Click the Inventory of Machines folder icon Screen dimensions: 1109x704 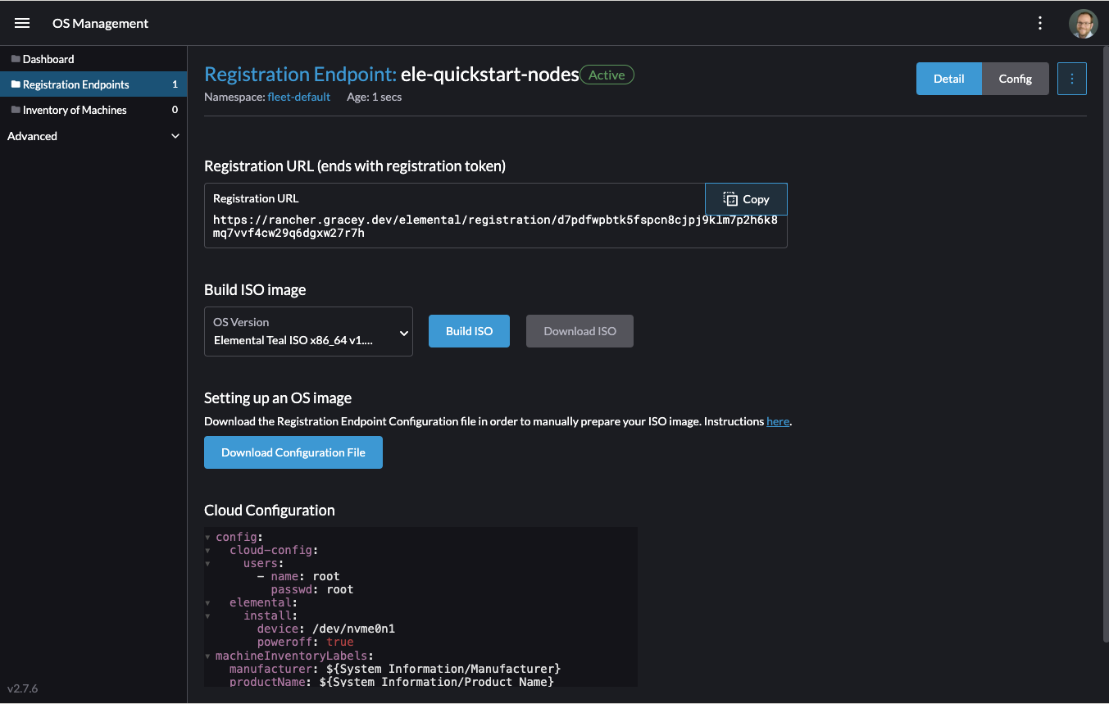[16, 110]
